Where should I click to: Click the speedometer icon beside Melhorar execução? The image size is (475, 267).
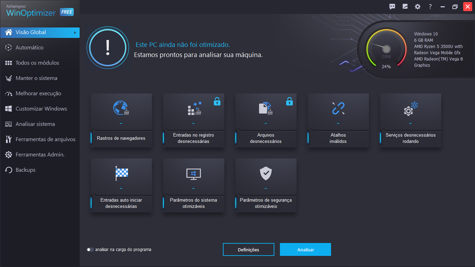9,94
